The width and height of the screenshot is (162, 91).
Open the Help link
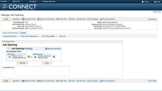click(155, 12)
